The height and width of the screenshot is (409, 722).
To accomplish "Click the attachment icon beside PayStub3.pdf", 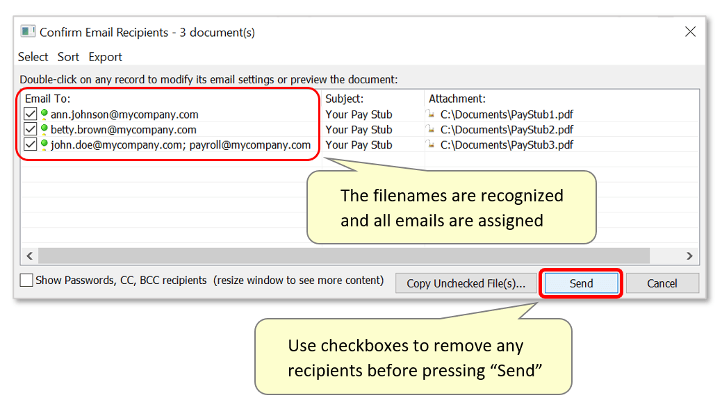I will point(431,144).
